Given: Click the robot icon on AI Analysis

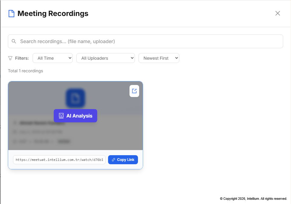Looking at the screenshot, I should pos(61,116).
